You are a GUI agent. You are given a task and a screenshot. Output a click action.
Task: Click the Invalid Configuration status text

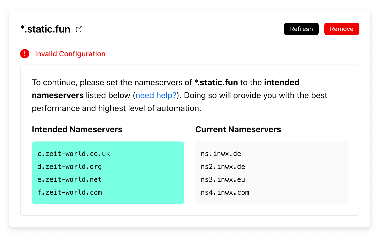(x=70, y=54)
